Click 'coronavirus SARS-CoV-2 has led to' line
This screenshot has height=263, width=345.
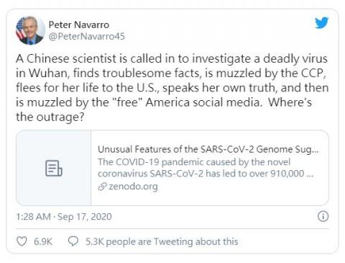click(206, 174)
